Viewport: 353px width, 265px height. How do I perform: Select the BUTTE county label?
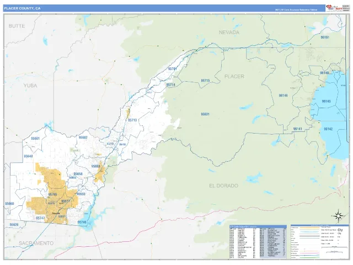[x=17, y=26]
